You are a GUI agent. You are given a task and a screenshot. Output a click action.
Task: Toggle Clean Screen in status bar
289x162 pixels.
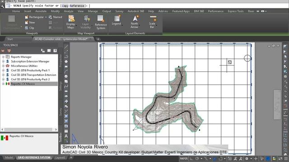click(280, 159)
